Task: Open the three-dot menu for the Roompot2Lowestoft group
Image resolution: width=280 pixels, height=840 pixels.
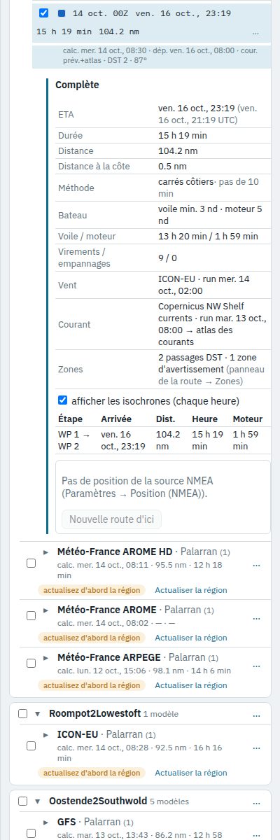Action: [x=256, y=714]
